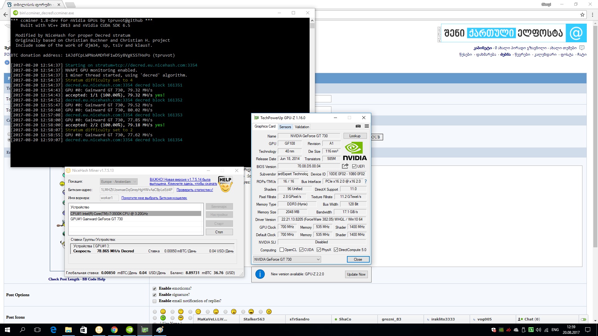Click the GPU-Z screenshot camera icon
This screenshot has height=336, width=598.
tap(358, 126)
